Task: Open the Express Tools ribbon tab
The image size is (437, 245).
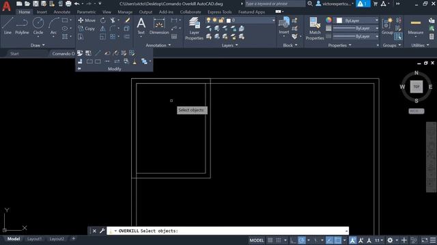Action: point(219,12)
